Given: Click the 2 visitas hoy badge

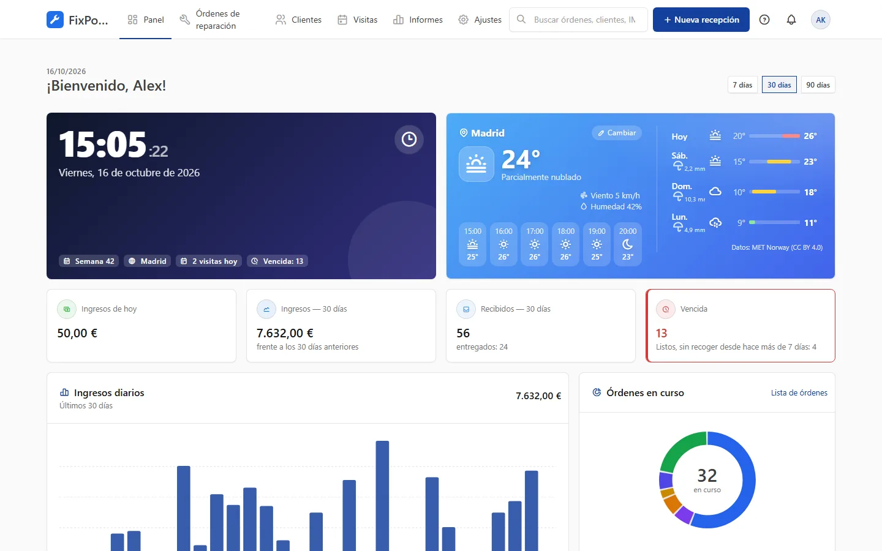Looking at the screenshot, I should (x=209, y=261).
